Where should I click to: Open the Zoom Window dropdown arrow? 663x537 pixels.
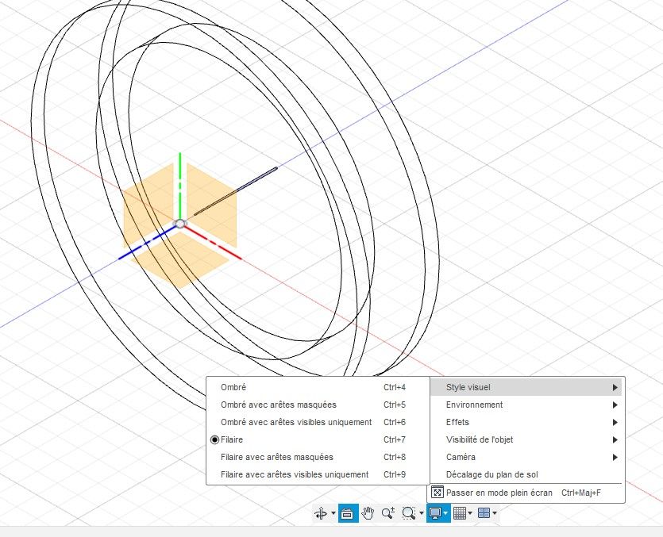coord(422,513)
